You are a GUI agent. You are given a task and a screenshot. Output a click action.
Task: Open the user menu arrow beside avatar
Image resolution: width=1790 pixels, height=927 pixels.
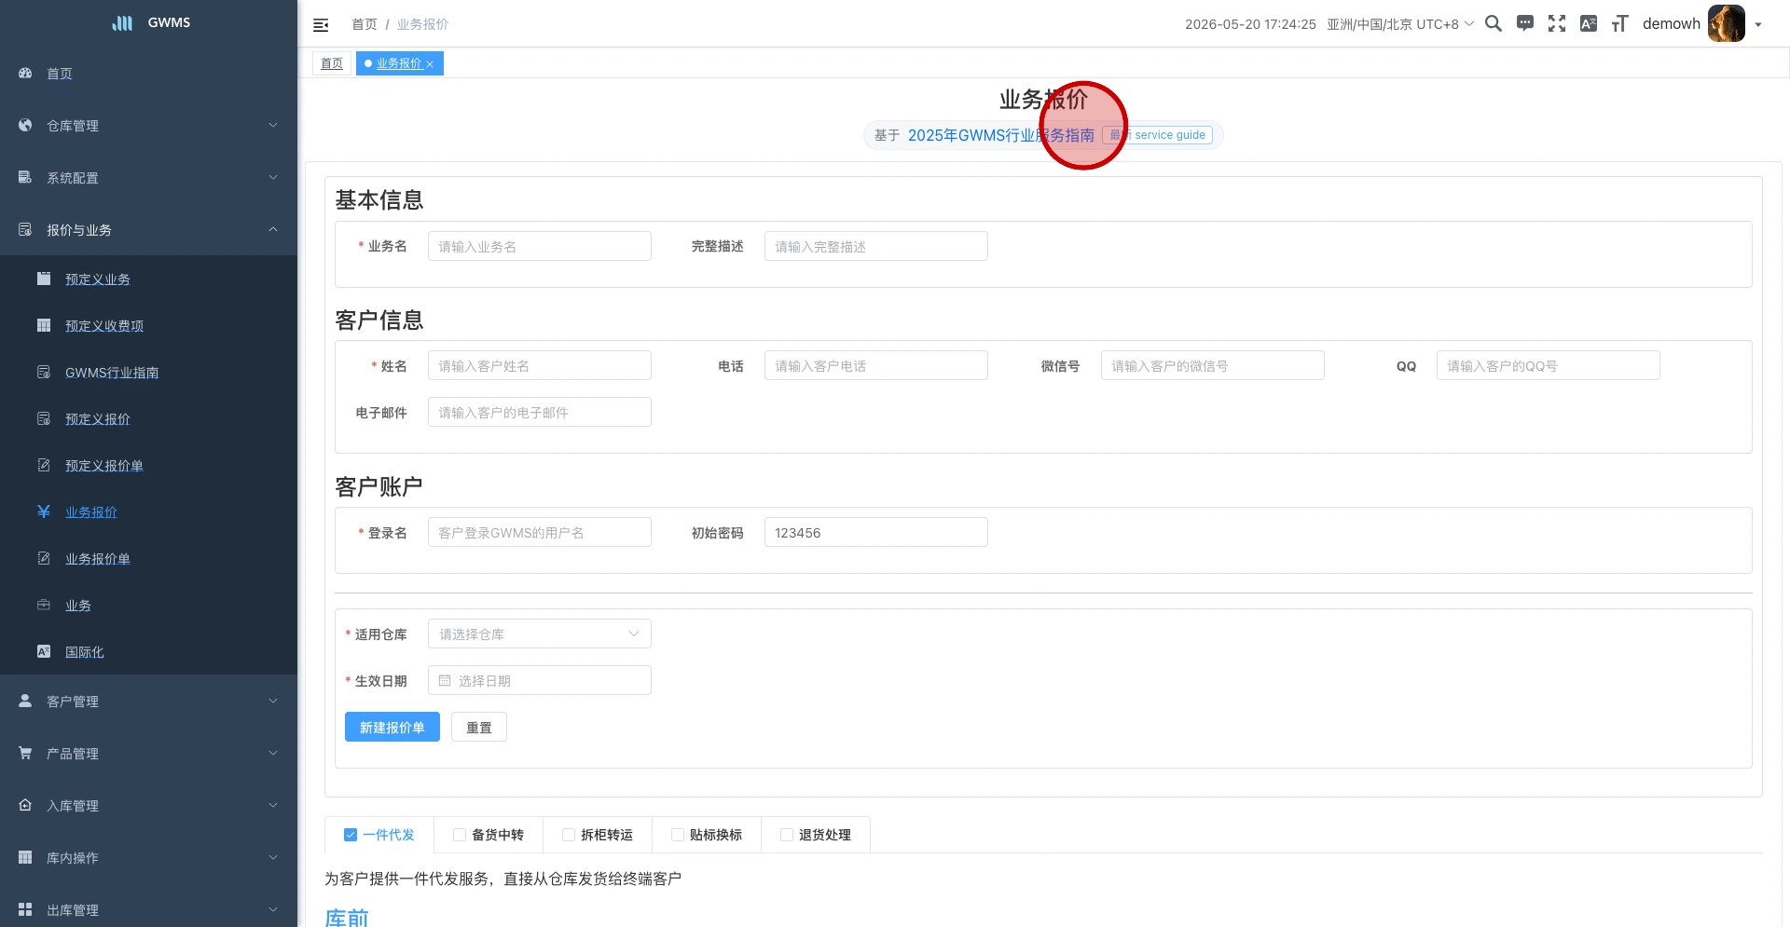(1758, 24)
